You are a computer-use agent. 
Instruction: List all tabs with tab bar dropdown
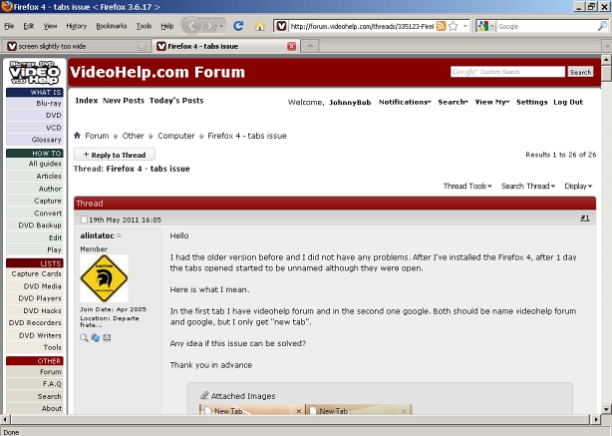607,46
